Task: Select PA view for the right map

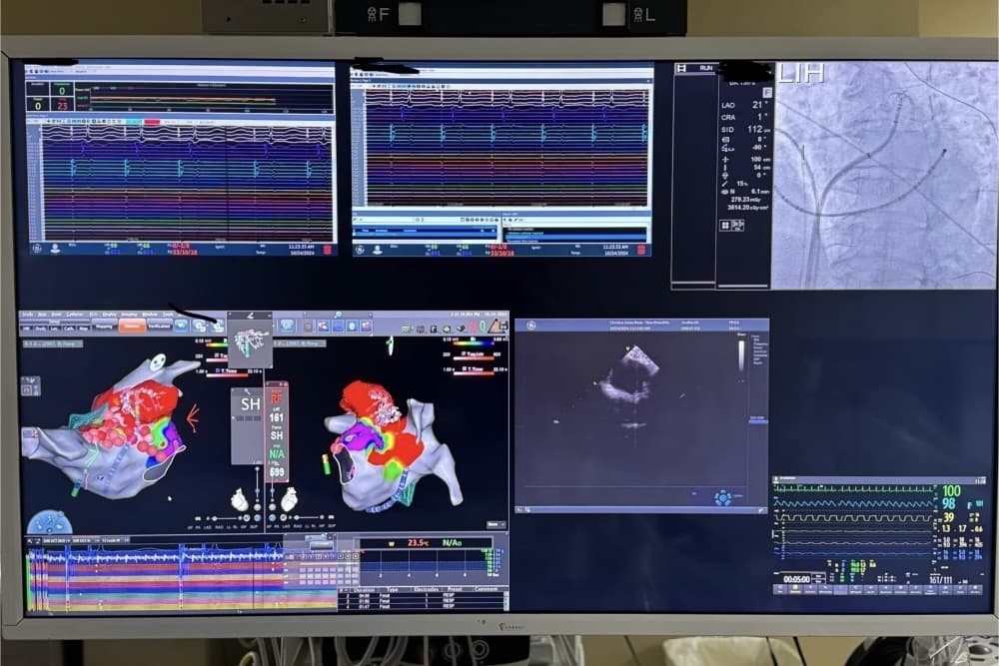Action: click(277, 526)
